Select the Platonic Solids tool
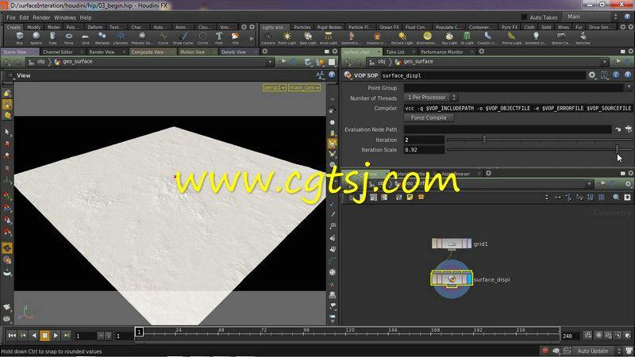635x357 pixels. pyautogui.click(x=142, y=38)
